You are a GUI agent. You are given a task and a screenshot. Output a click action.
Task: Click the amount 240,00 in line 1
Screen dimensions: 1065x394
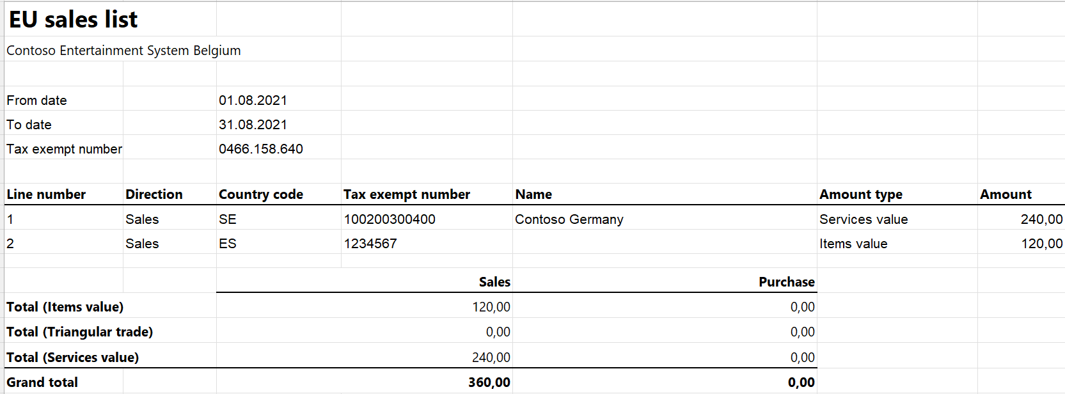[x=1041, y=219]
